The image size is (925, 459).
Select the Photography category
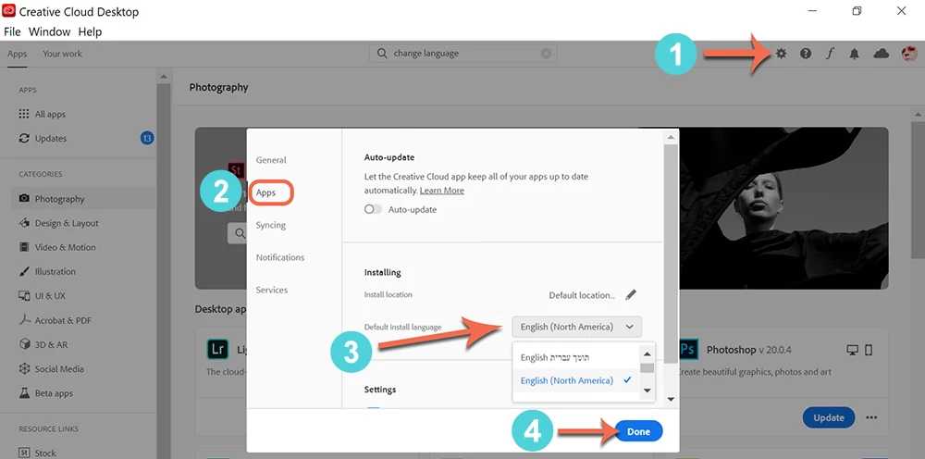tap(82, 199)
